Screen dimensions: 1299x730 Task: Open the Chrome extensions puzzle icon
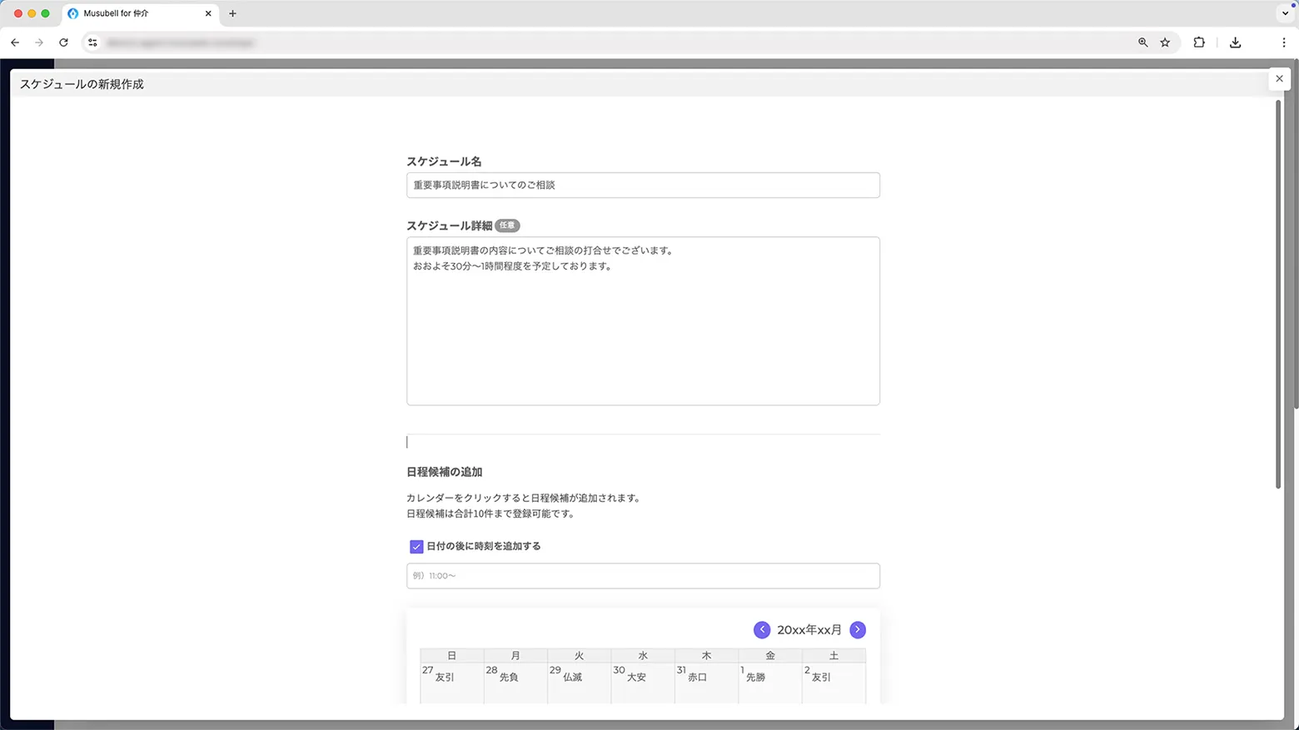(x=1199, y=42)
